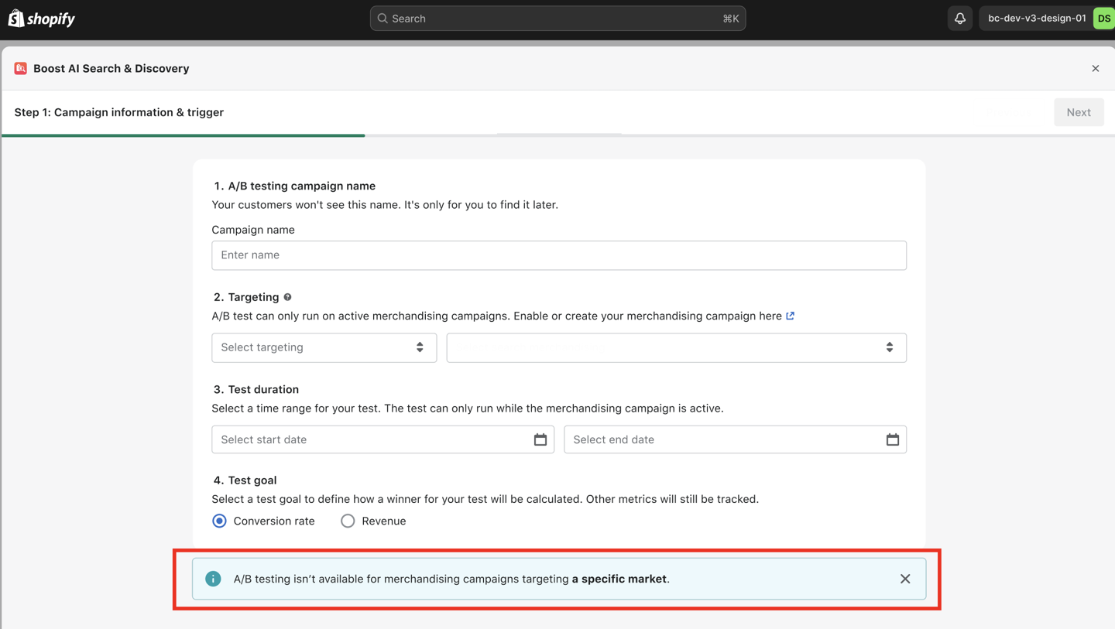The width and height of the screenshot is (1115, 629).
Task: Select the Conversion rate radio button
Action: (x=220, y=521)
